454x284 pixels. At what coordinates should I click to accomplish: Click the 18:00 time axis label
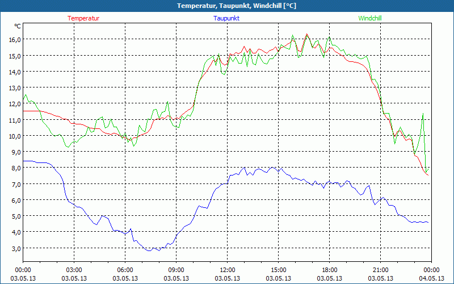coord(330,270)
